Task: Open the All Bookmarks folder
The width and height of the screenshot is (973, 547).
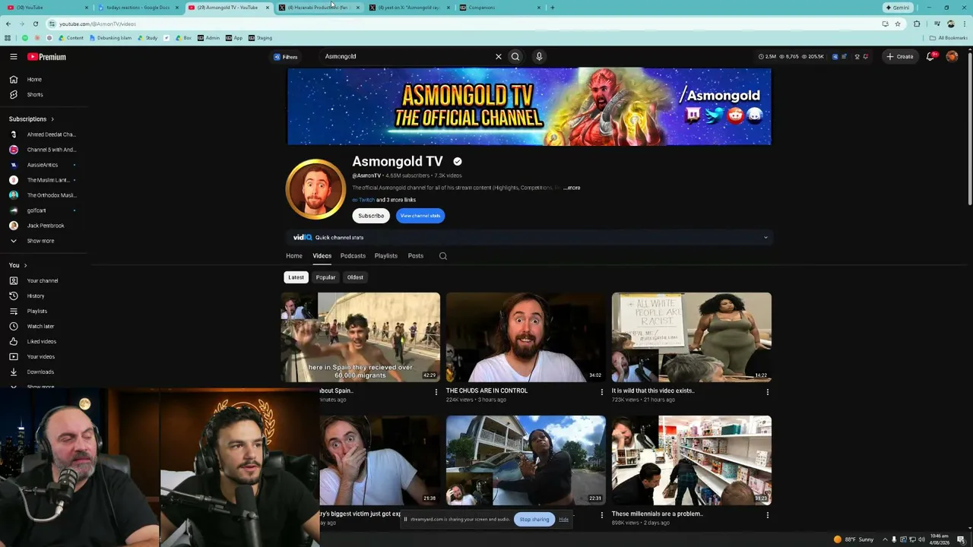Action: pyautogui.click(x=949, y=38)
